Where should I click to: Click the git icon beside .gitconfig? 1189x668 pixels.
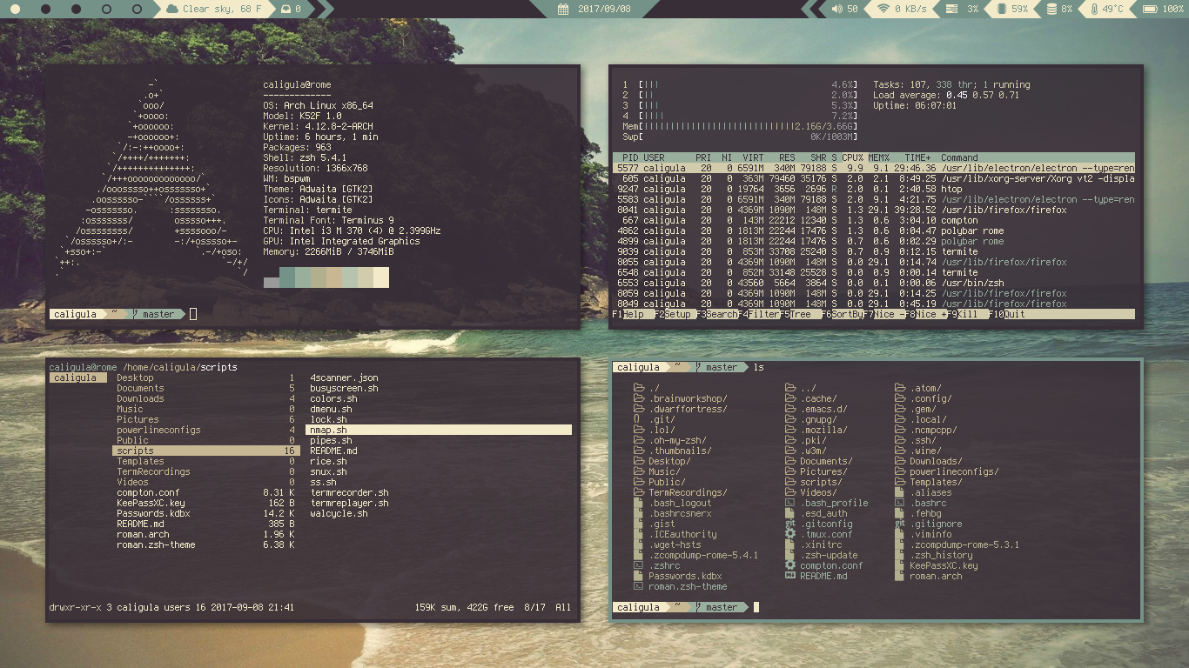(789, 524)
